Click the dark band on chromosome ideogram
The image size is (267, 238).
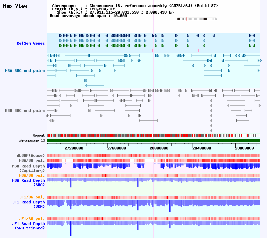pos(205,19)
